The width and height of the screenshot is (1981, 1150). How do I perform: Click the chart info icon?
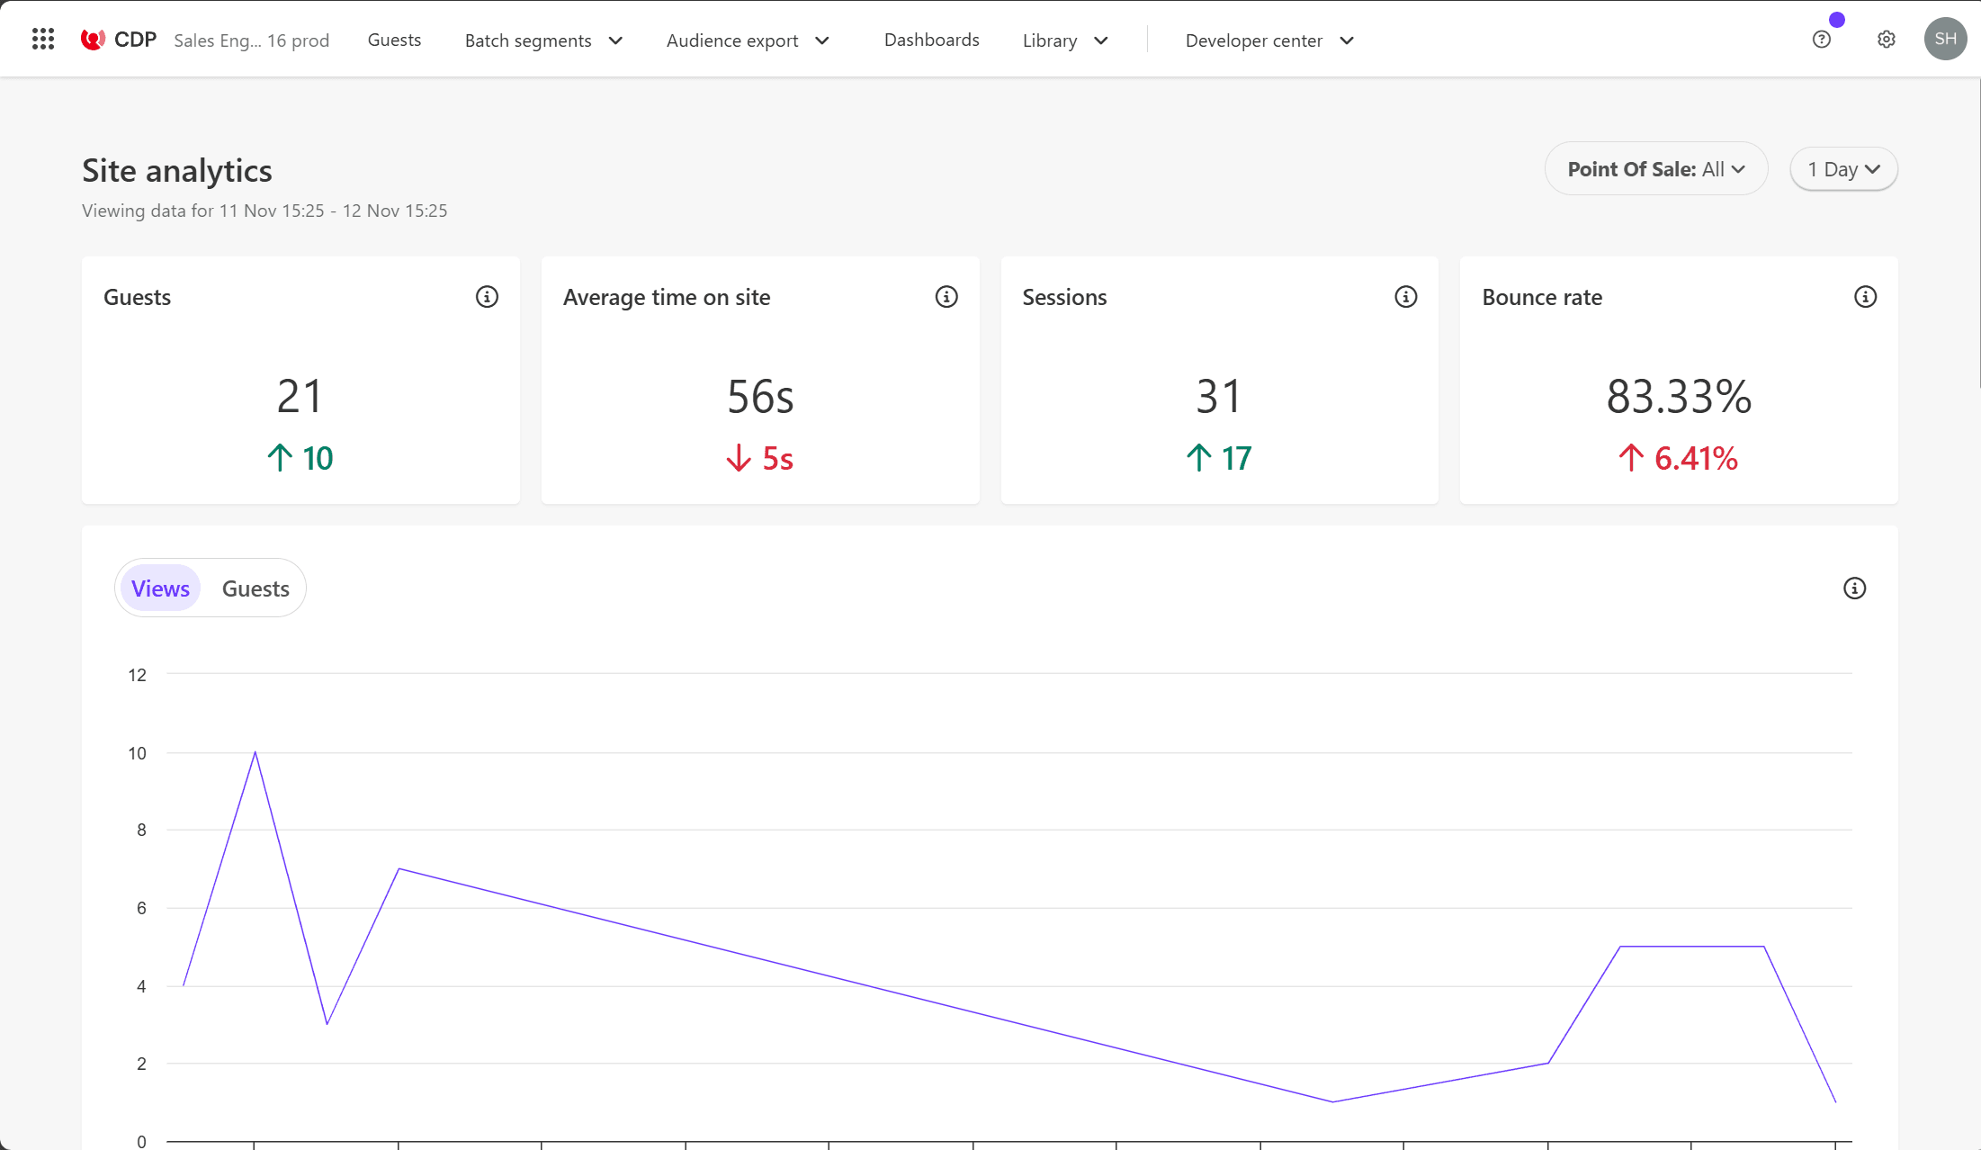click(x=1854, y=588)
